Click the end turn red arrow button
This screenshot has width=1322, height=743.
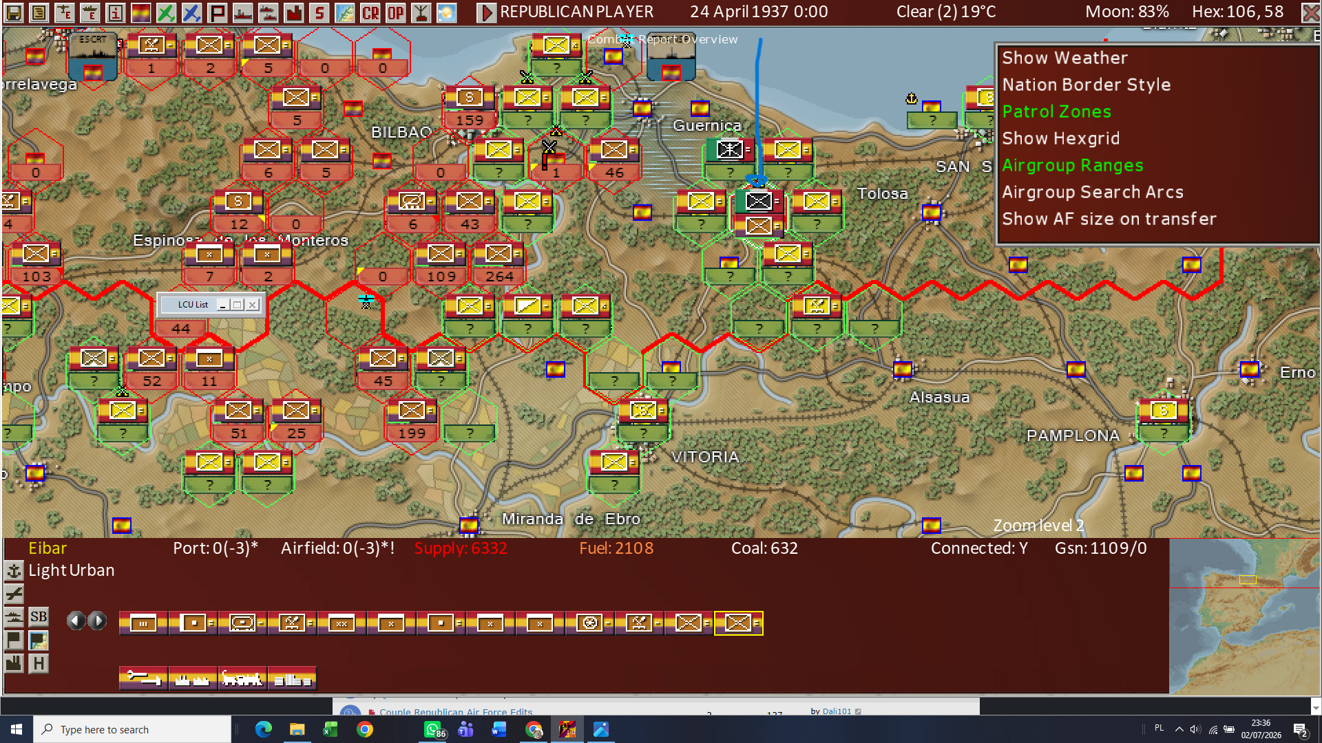(x=486, y=12)
